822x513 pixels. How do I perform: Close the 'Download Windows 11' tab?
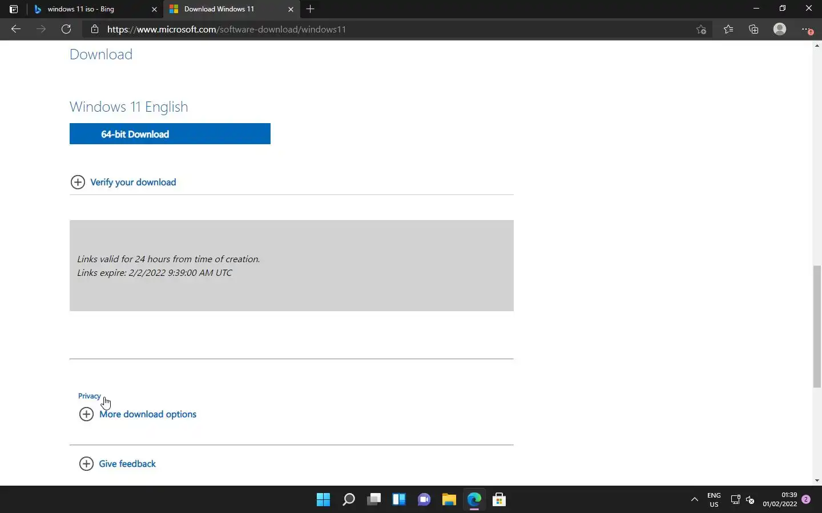pos(291,9)
